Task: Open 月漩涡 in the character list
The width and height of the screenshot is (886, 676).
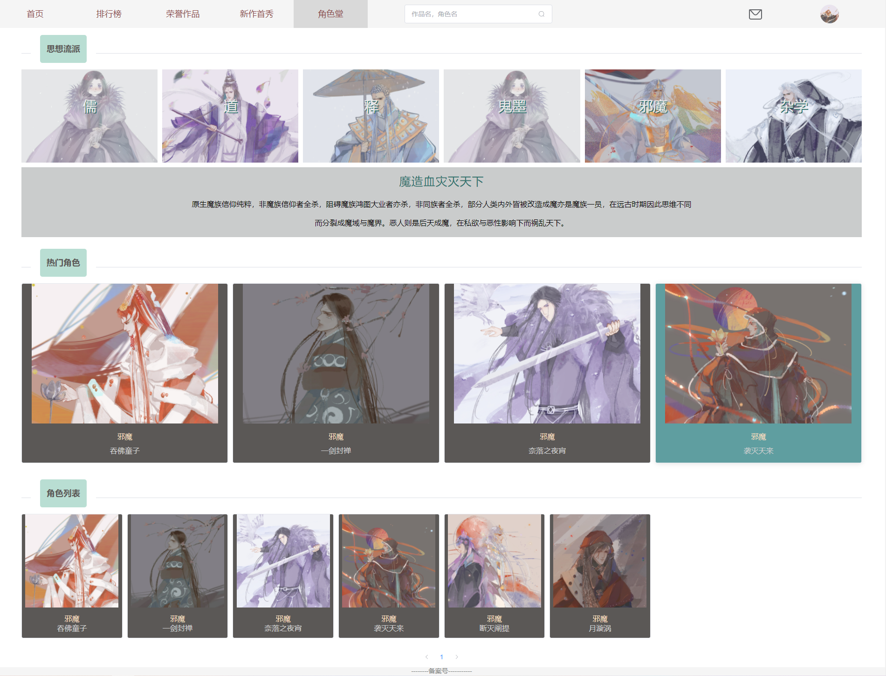Action: (600, 576)
